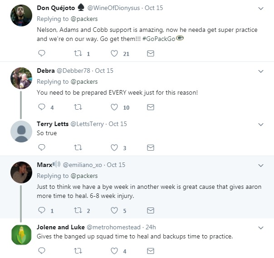Click Jolene and Luke's corn avatar

[x=21, y=235]
